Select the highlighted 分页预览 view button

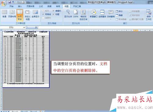tap(20, 15)
